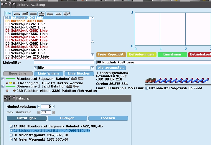Screen dimensions: 211x145
Task: Click the Einfügen button
Action: [67, 118]
